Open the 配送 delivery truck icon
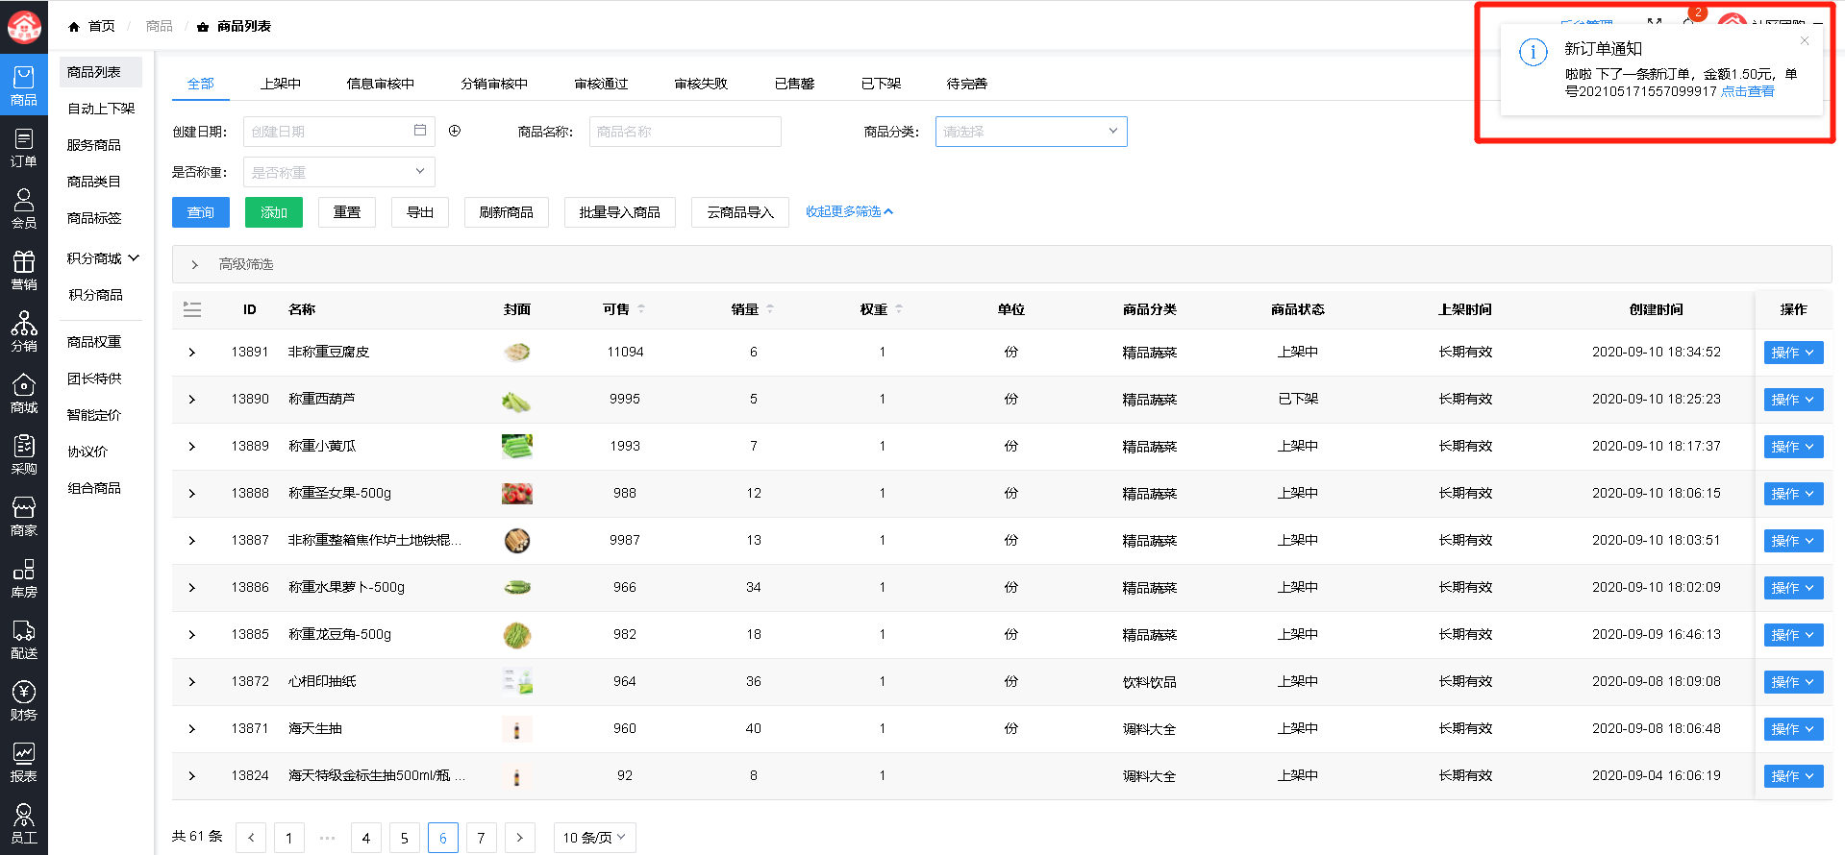1845x855 pixels. (x=24, y=639)
